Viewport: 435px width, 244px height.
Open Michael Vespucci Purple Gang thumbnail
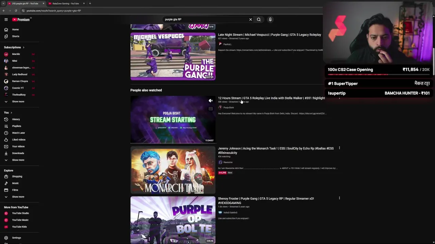coord(173,56)
